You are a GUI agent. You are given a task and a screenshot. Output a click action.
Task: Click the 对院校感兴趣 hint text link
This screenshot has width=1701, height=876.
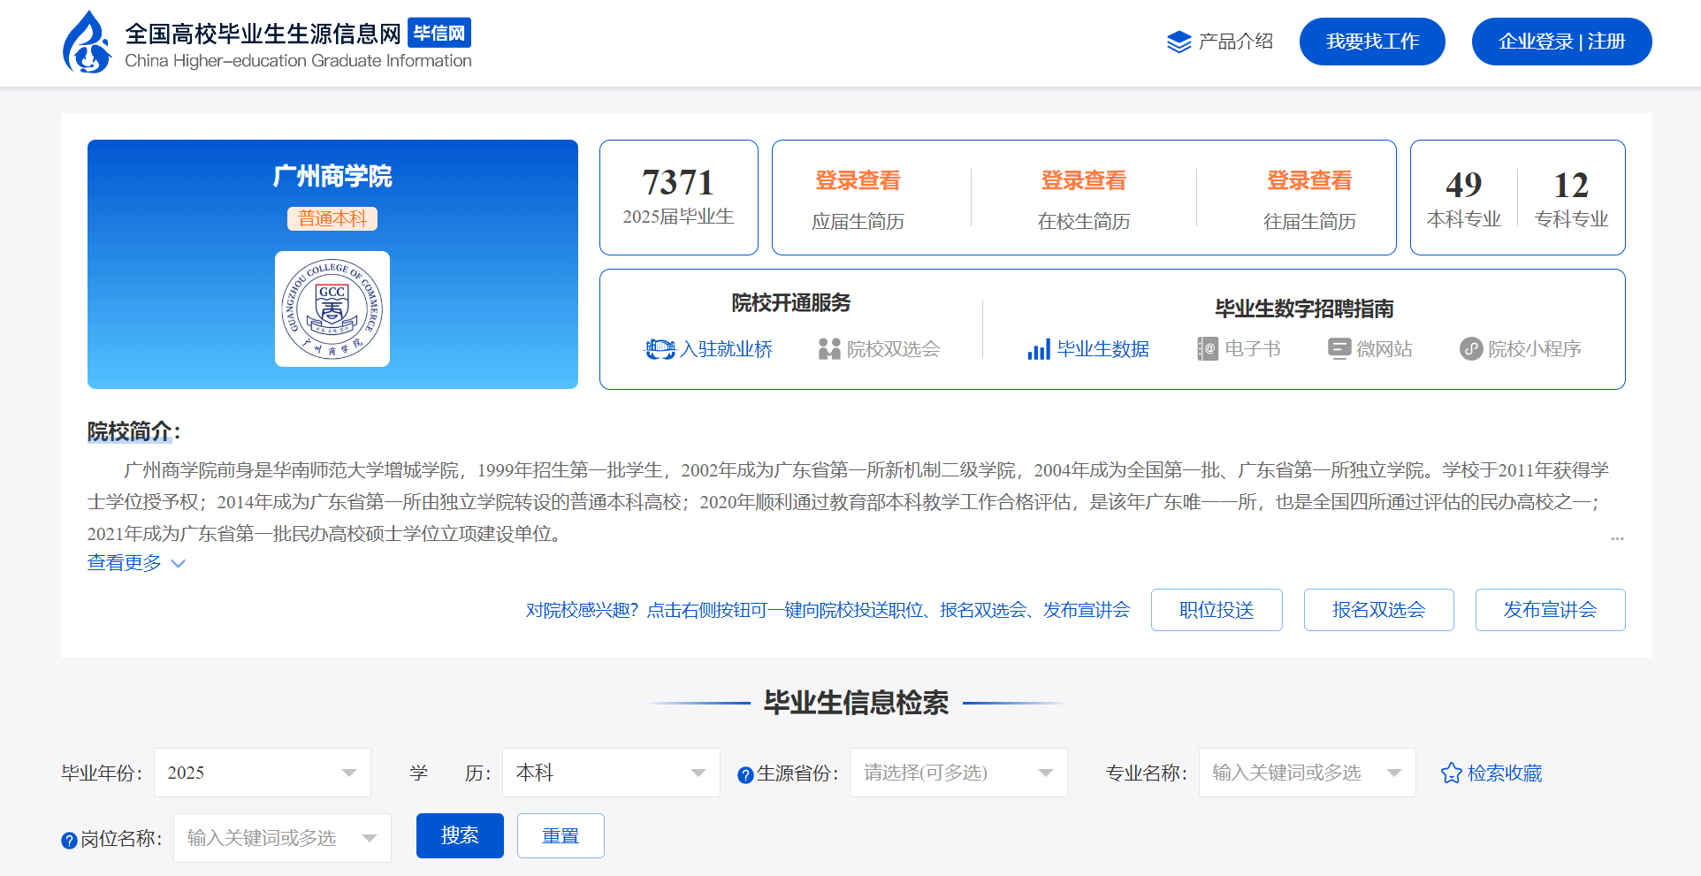click(828, 610)
